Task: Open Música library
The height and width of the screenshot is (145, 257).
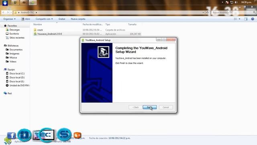Action: point(13,58)
